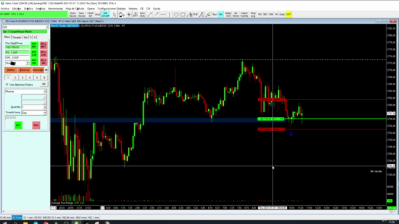Switch chart to 1M timeframe button
Viewport: 399px width, 224px height.
259,14
